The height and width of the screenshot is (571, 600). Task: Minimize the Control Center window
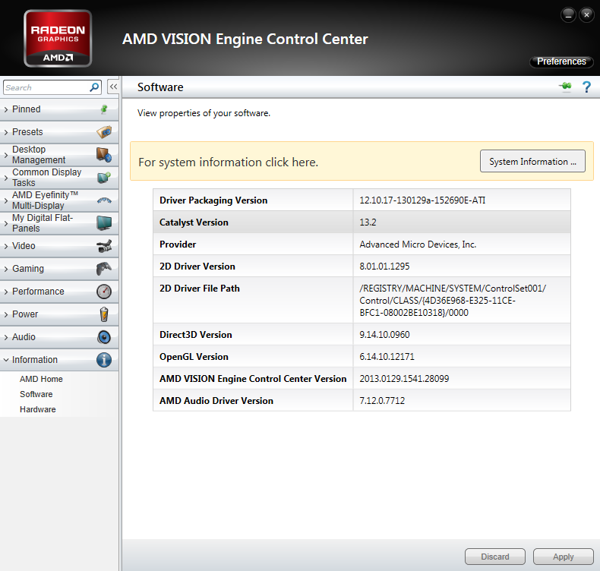(x=569, y=15)
